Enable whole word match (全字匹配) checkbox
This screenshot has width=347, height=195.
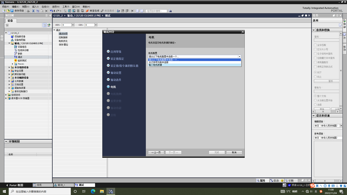coord(315,45)
